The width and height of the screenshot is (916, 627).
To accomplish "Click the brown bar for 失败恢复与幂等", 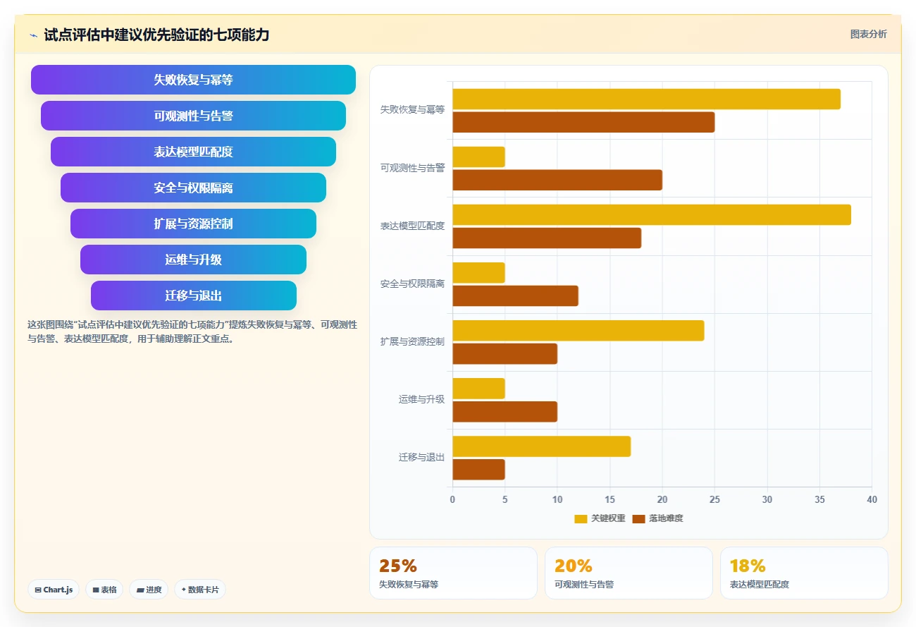I will [583, 122].
